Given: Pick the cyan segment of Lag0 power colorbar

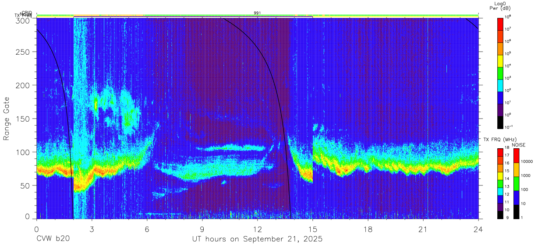Looking at the screenshot, I should point(501,84).
